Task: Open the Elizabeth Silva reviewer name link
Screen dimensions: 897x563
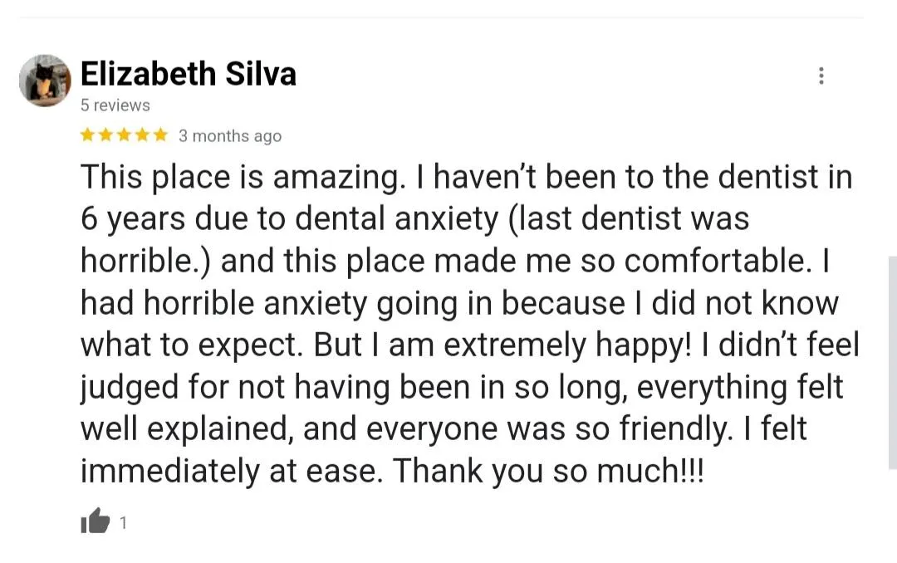Action: tap(189, 74)
